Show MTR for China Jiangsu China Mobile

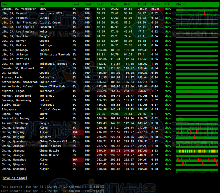168,151
